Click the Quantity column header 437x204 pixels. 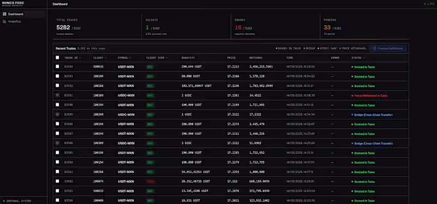[x=188, y=58]
